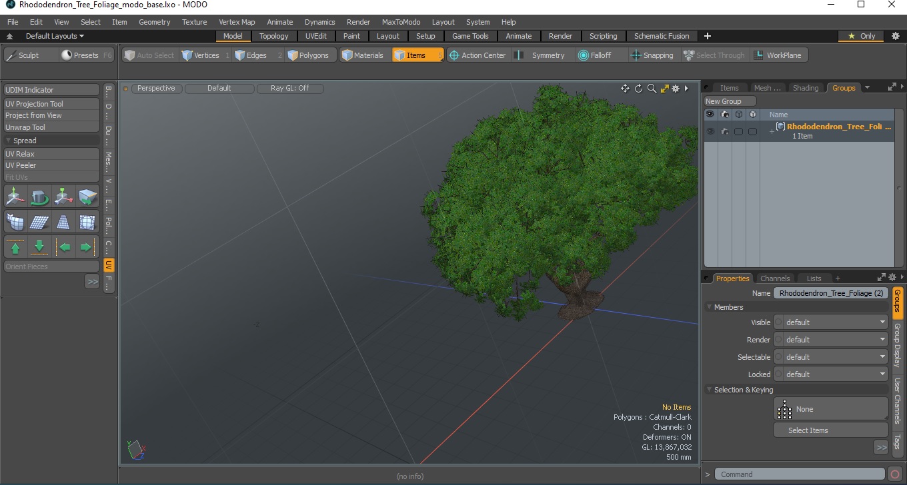Click the perspective trapezoid grid icon

point(63,222)
